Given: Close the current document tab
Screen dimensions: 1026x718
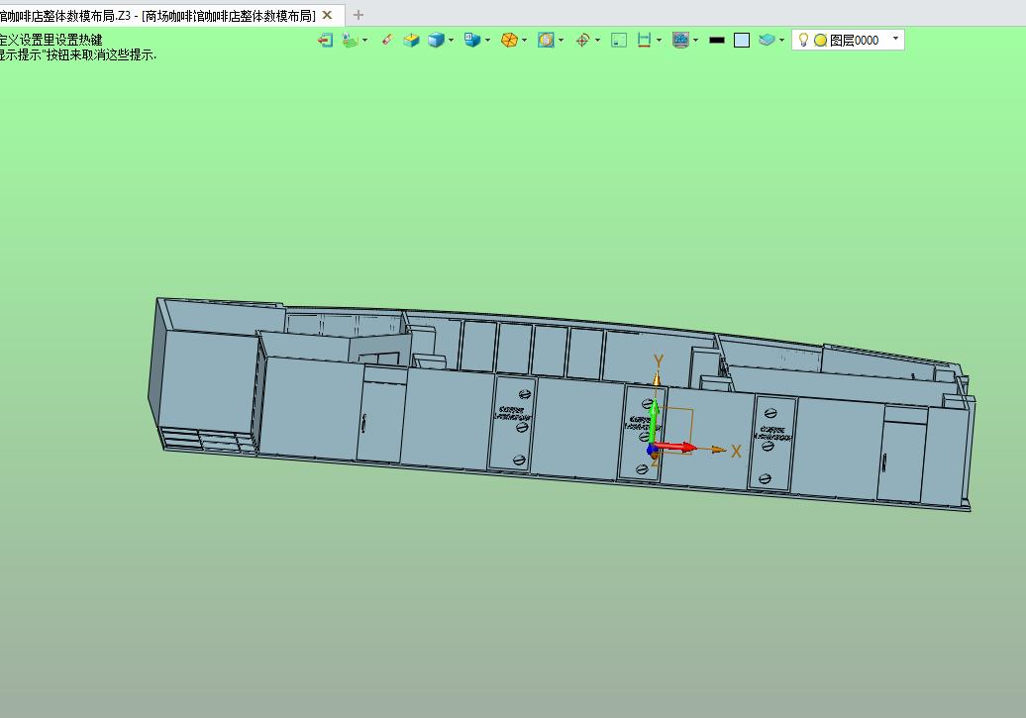Looking at the screenshot, I should click(328, 15).
